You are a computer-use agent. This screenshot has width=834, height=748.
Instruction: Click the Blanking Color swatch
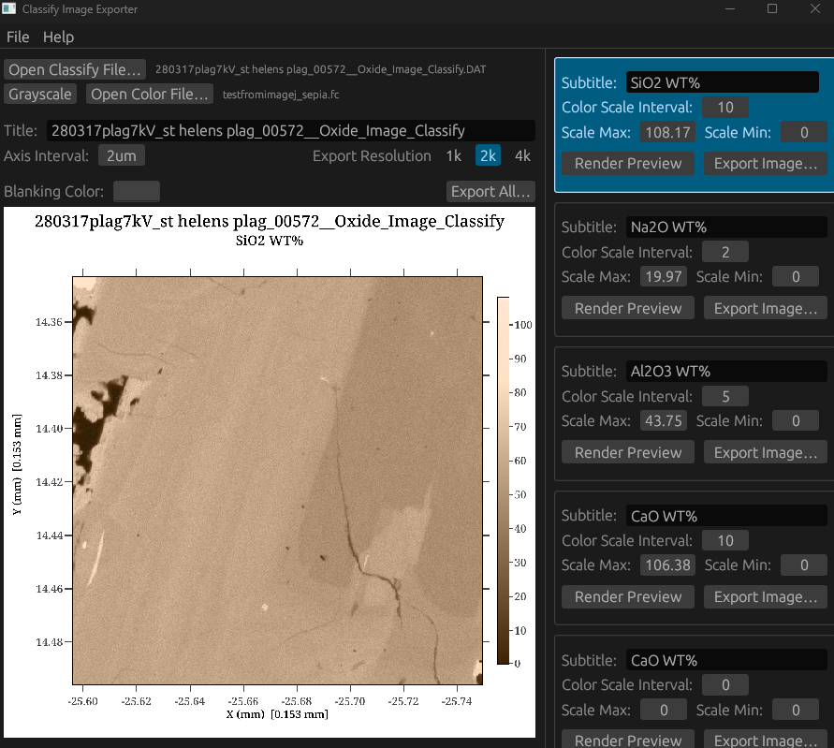click(137, 192)
